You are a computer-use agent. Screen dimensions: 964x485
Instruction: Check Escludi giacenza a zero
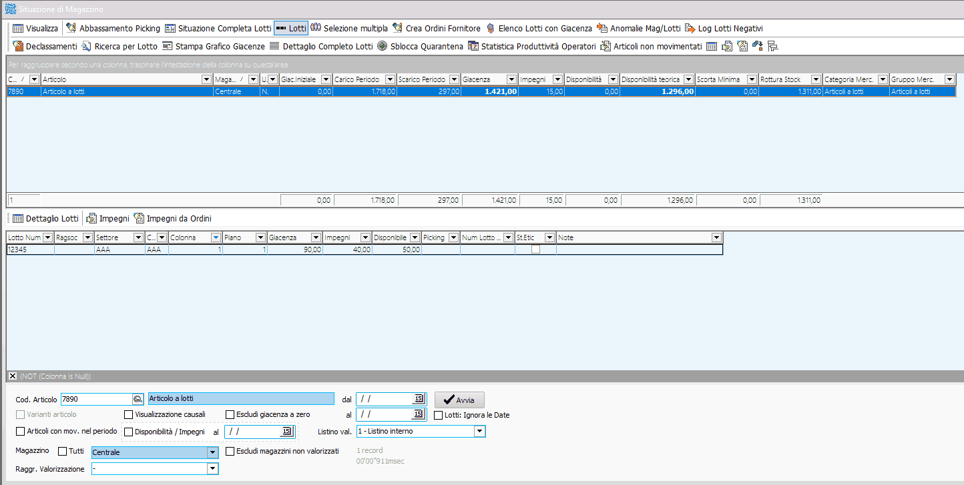[230, 414]
